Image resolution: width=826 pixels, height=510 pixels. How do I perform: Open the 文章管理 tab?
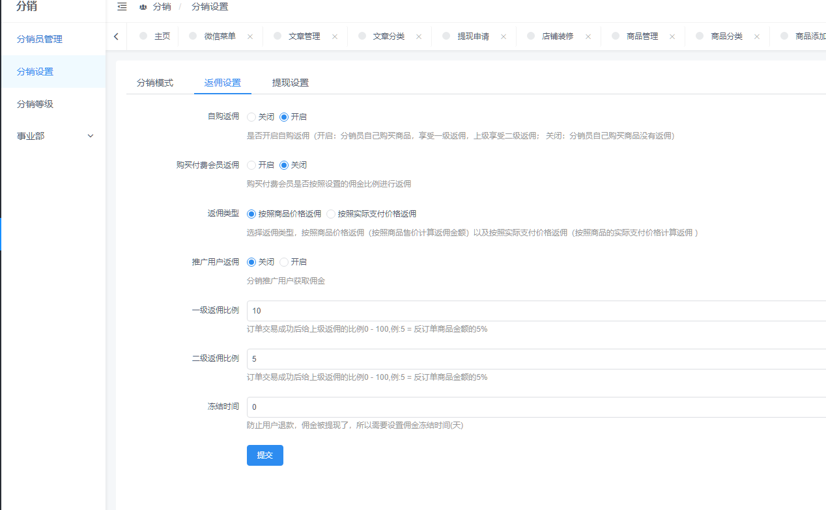[x=304, y=36]
